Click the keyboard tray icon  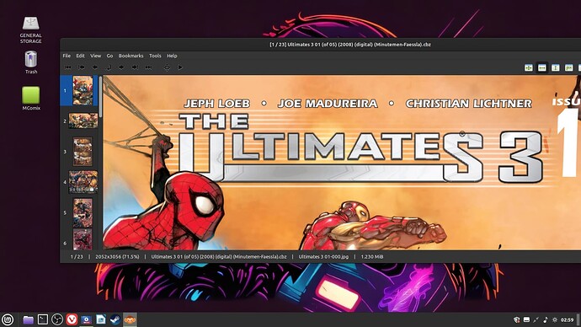pos(526,319)
